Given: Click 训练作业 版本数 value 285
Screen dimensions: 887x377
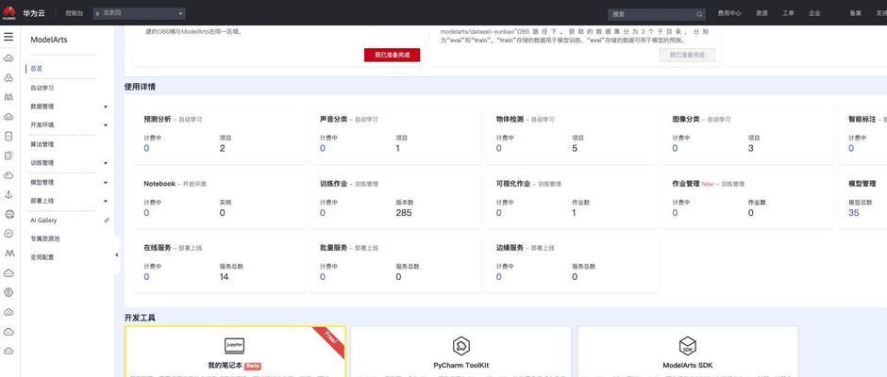Looking at the screenshot, I should point(404,213).
